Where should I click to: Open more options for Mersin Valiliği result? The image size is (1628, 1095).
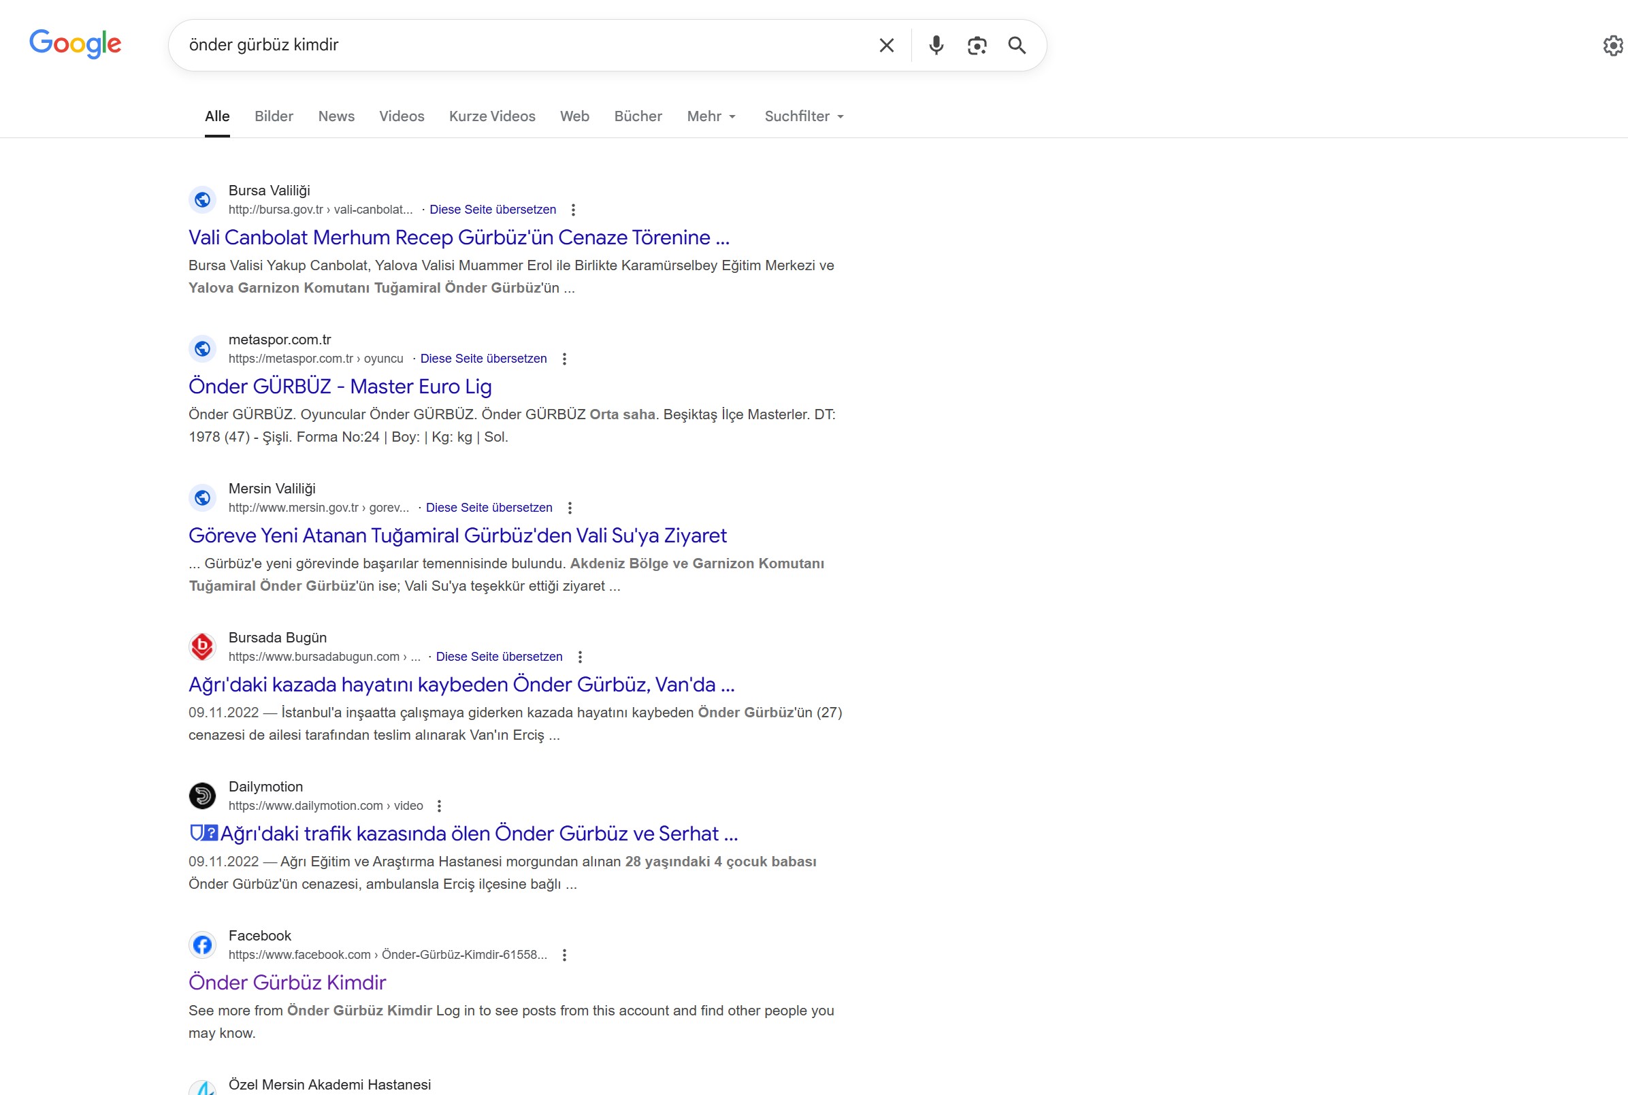[569, 508]
